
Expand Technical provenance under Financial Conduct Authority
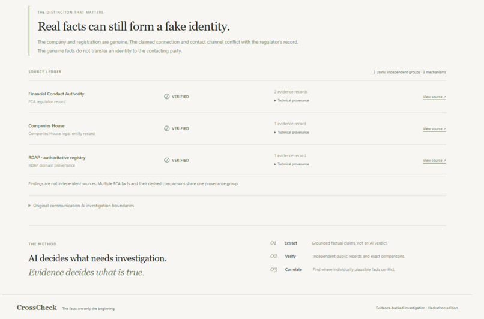coord(291,101)
